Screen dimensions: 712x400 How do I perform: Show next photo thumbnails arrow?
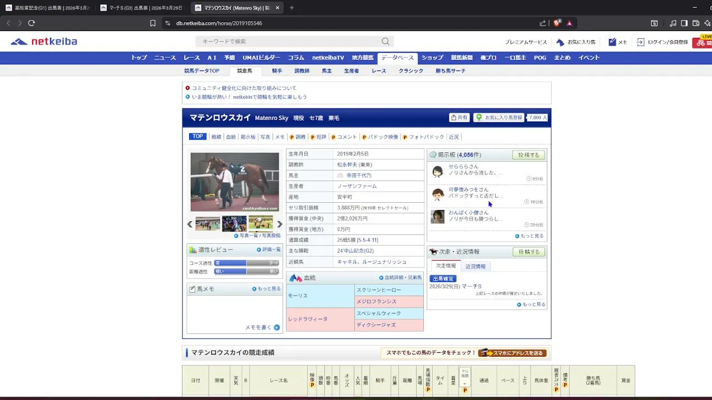coord(280,224)
